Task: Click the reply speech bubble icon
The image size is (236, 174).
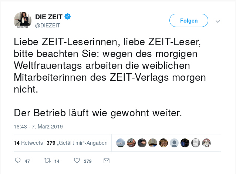Action: (17, 161)
